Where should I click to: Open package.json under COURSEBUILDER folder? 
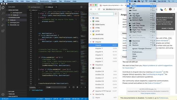pyautogui.click(x=15, y=22)
